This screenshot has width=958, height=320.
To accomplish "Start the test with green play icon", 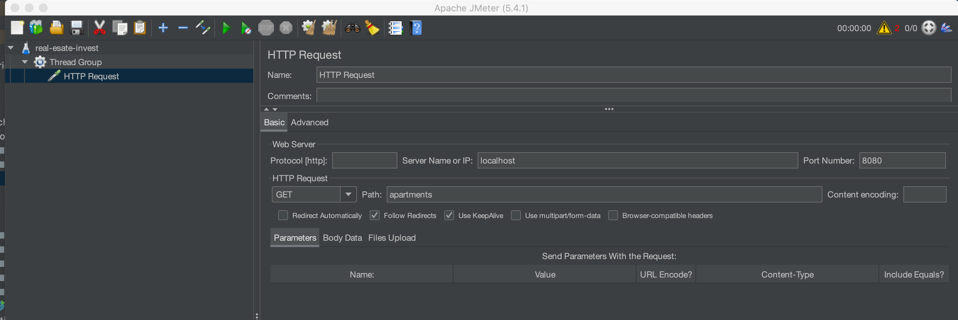I will coord(226,28).
